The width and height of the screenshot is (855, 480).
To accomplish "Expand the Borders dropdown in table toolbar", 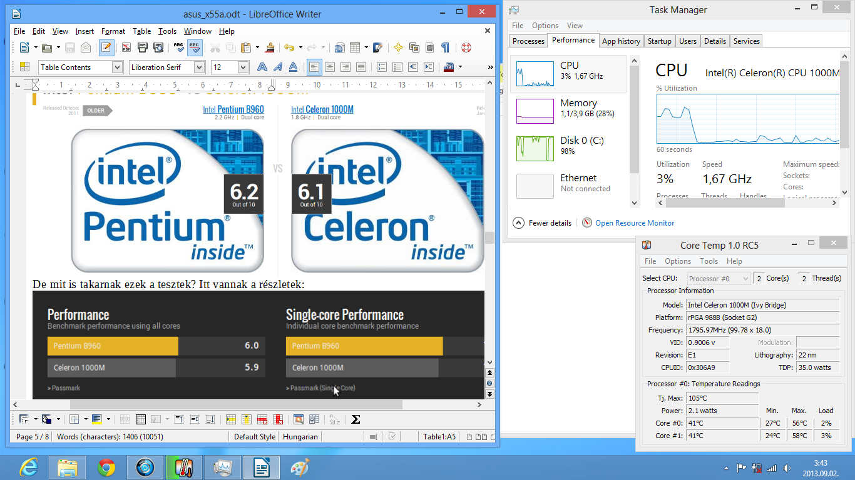I will 86,419.
